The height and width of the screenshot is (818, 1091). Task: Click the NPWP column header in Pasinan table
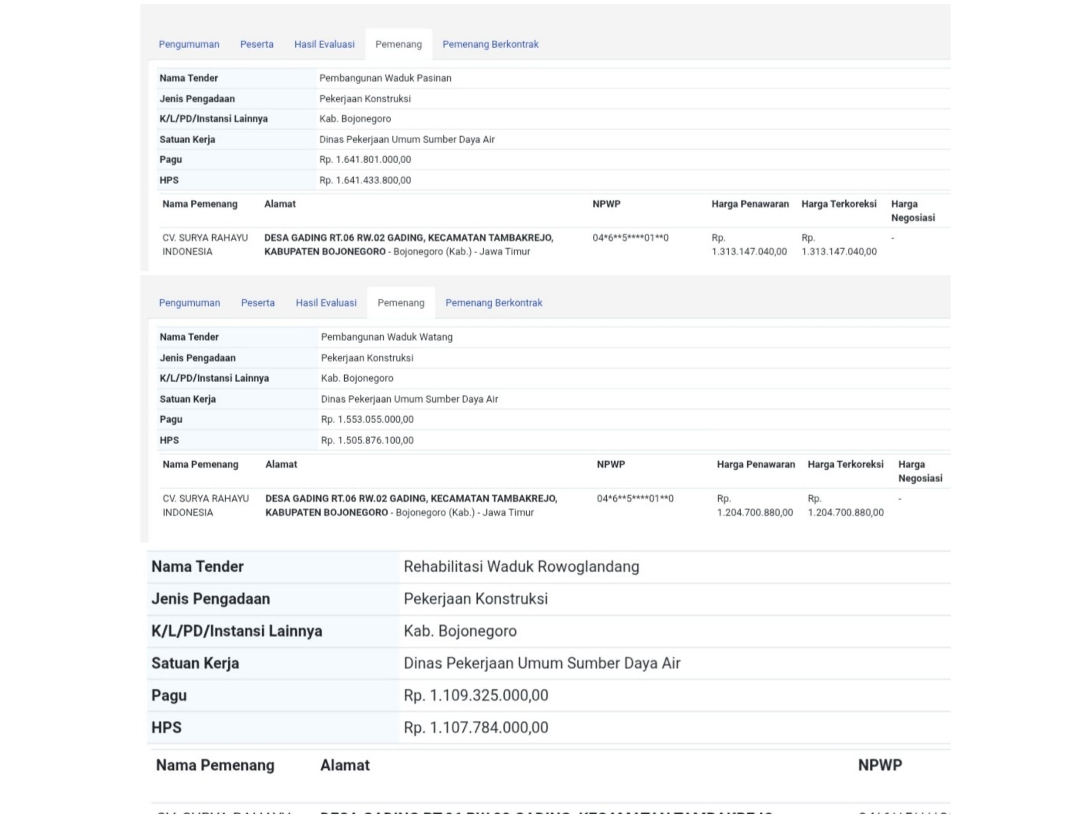click(607, 204)
